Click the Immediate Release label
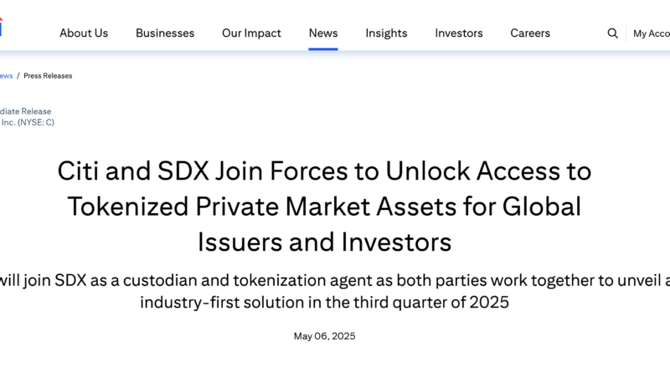Viewport: 670px width, 372px height. coord(26,111)
